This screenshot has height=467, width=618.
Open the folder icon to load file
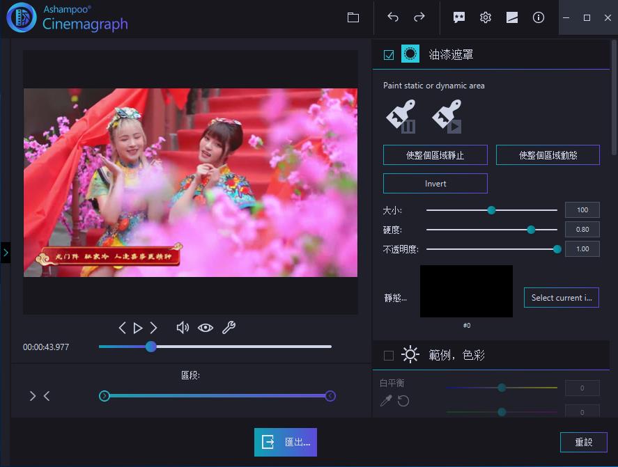tap(353, 18)
